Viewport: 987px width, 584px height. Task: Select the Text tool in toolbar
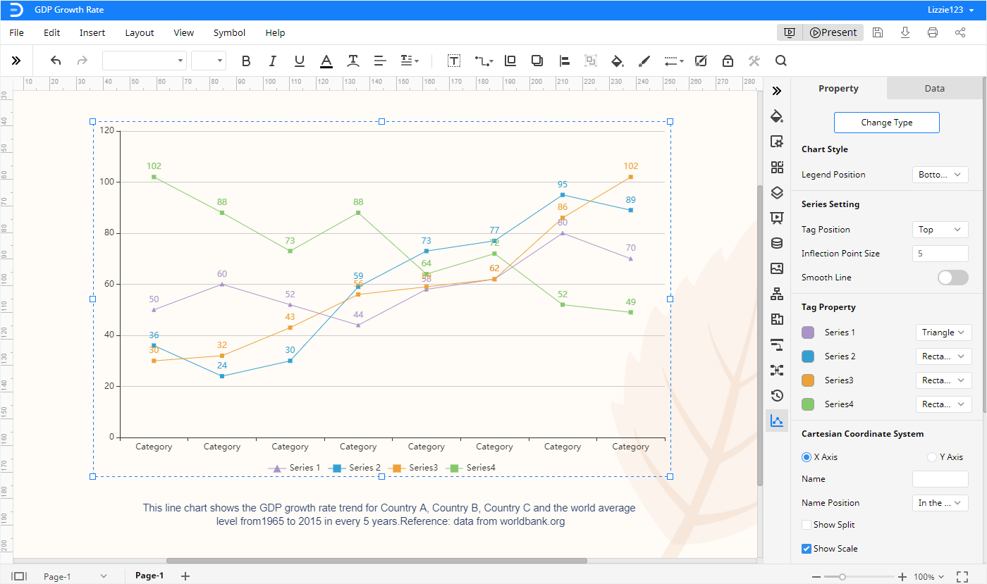(454, 61)
